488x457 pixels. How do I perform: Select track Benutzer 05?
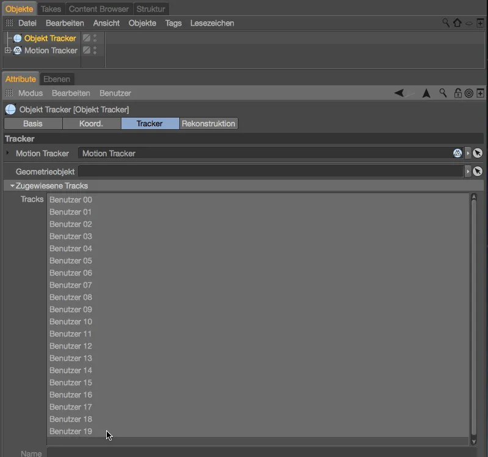tap(257, 261)
